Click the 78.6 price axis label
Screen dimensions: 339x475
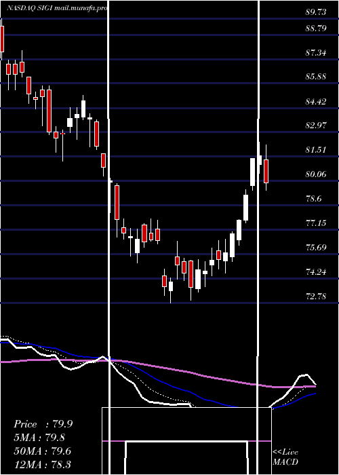coord(314,199)
